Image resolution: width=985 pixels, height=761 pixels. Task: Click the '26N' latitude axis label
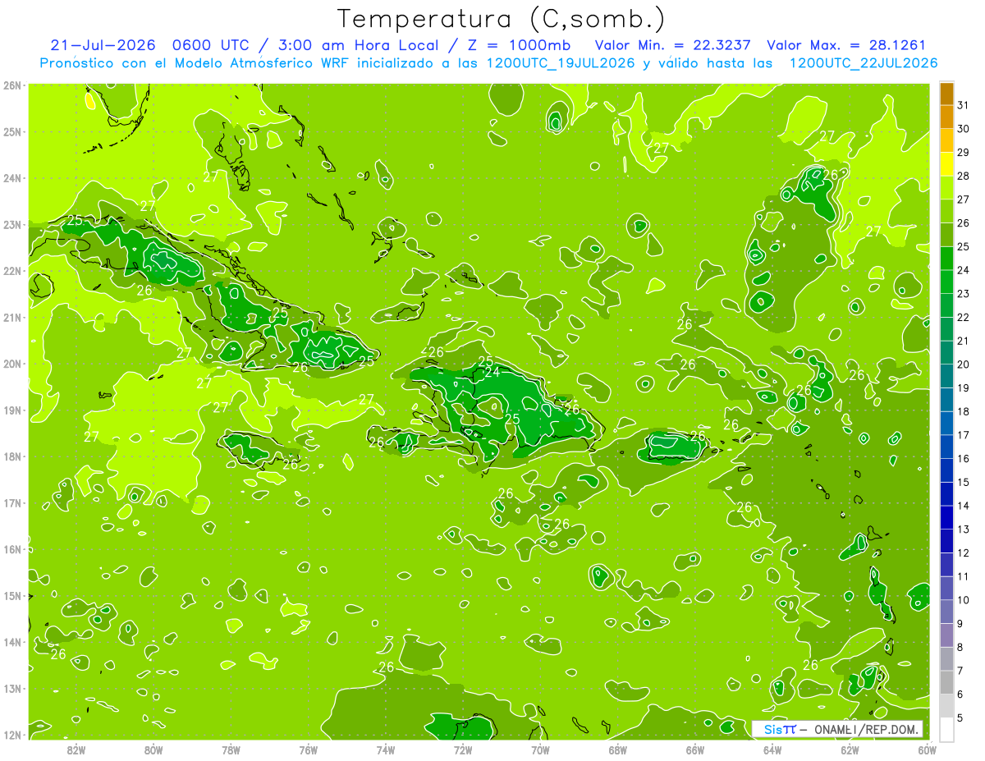[12, 85]
